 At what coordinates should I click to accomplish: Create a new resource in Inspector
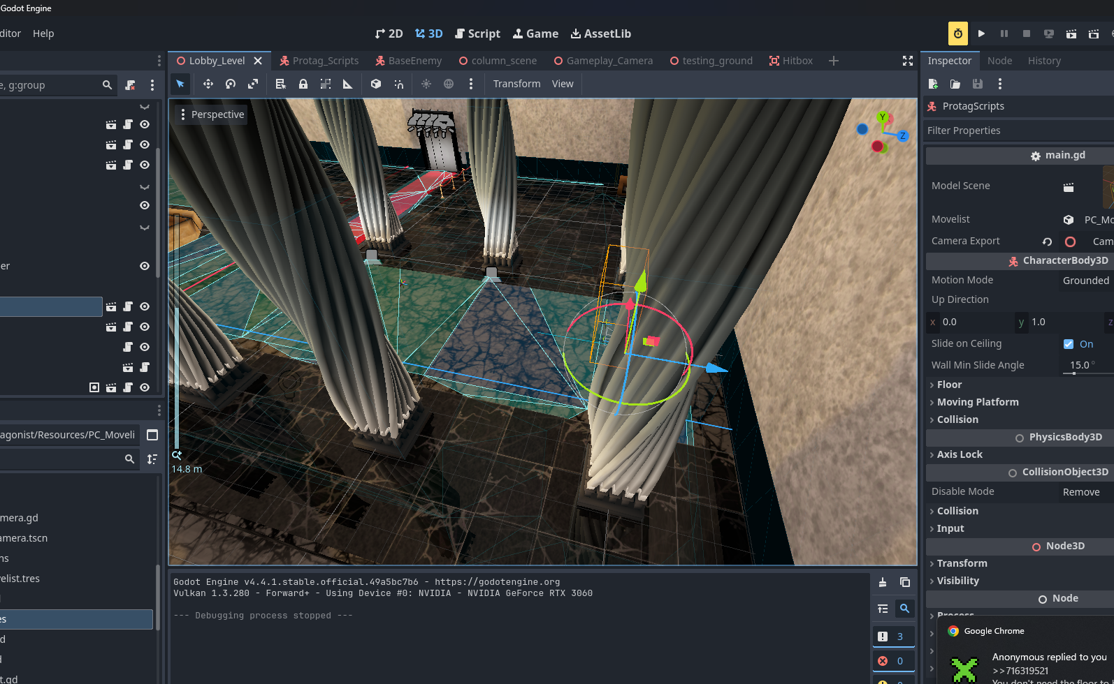click(933, 84)
